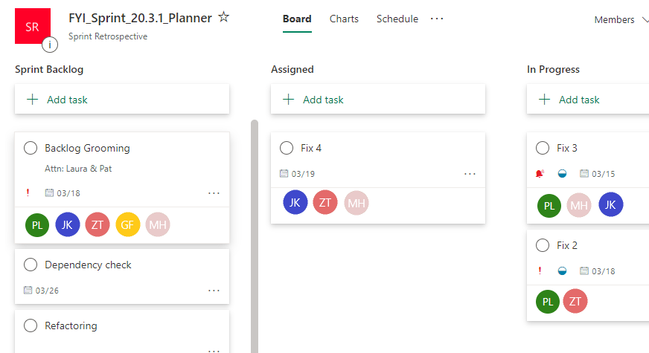Mark the plan as favorite with the star icon
Viewport: 649px width, 353px height.
[x=223, y=17]
